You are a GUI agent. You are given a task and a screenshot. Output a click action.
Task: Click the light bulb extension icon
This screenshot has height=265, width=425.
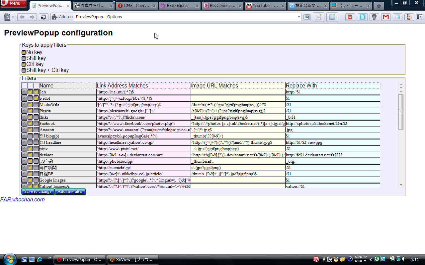(374, 17)
